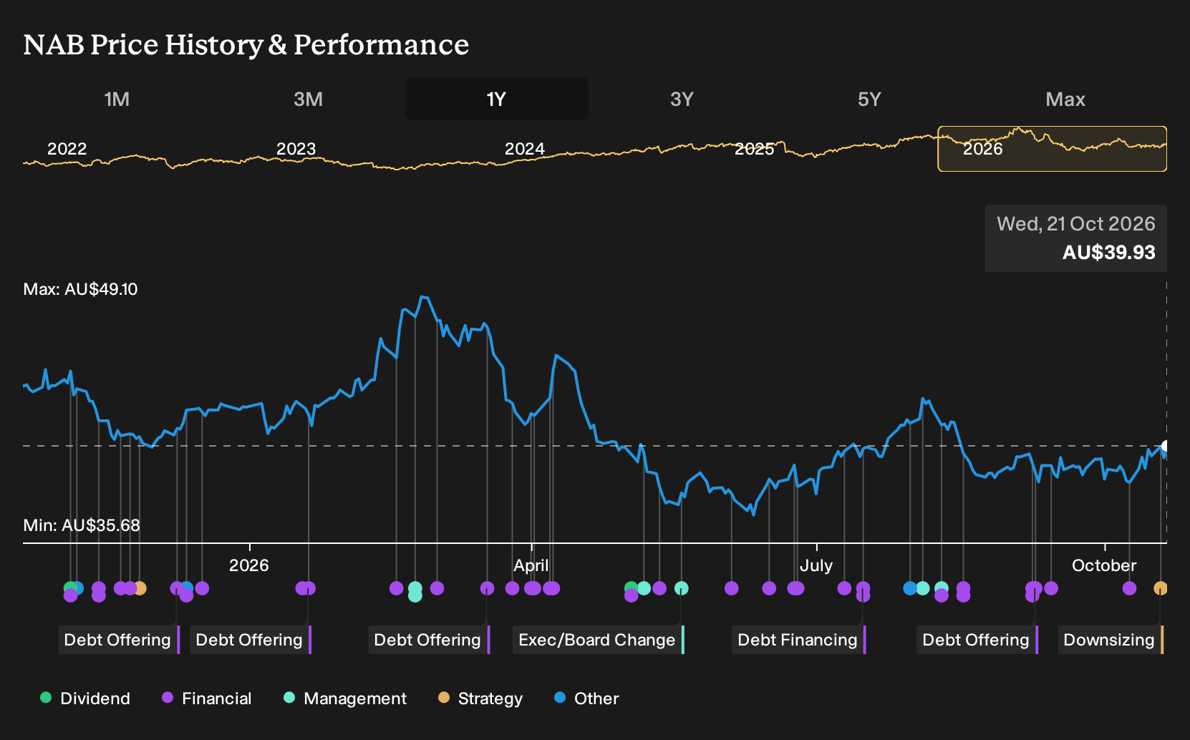Jump to 2023 in the overview timeline

tap(296, 149)
